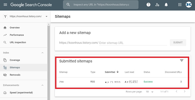
Task: Go to previous page of sitemaps
Action: point(177,91)
